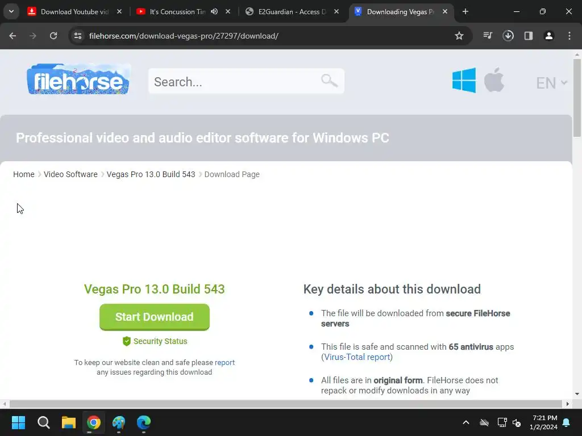Image resolution: width=582 pixels, height=436 pixels.
Task: Click the vertical scrollbar thumb
Action: (577, 98)
